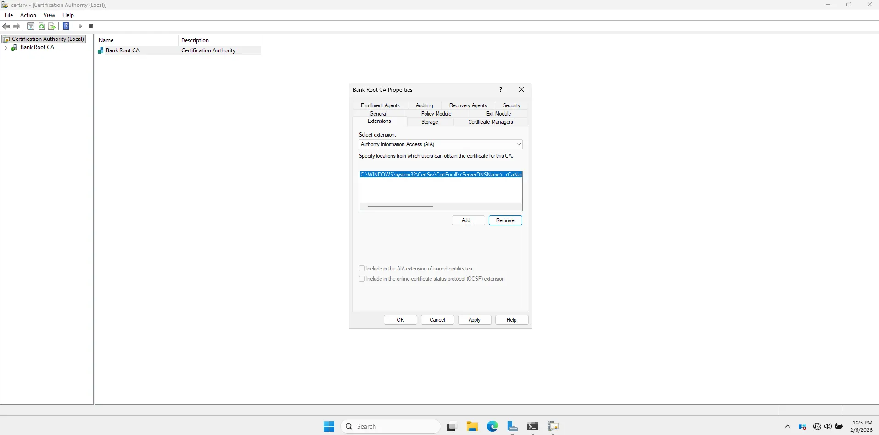Switch to the Security tab
The image size is (879, 435).
511,105
